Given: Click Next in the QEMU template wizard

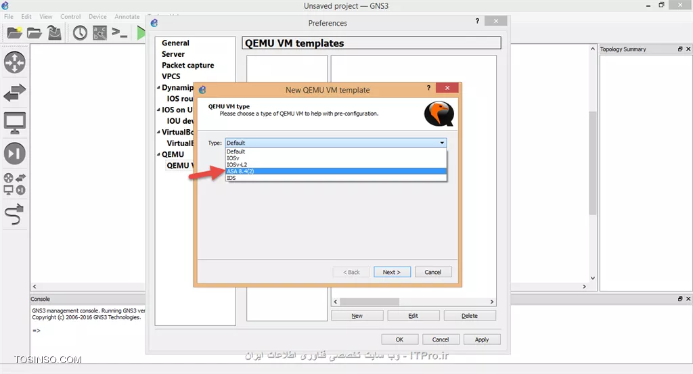Looking at the screenshot, I should [392, 272].
